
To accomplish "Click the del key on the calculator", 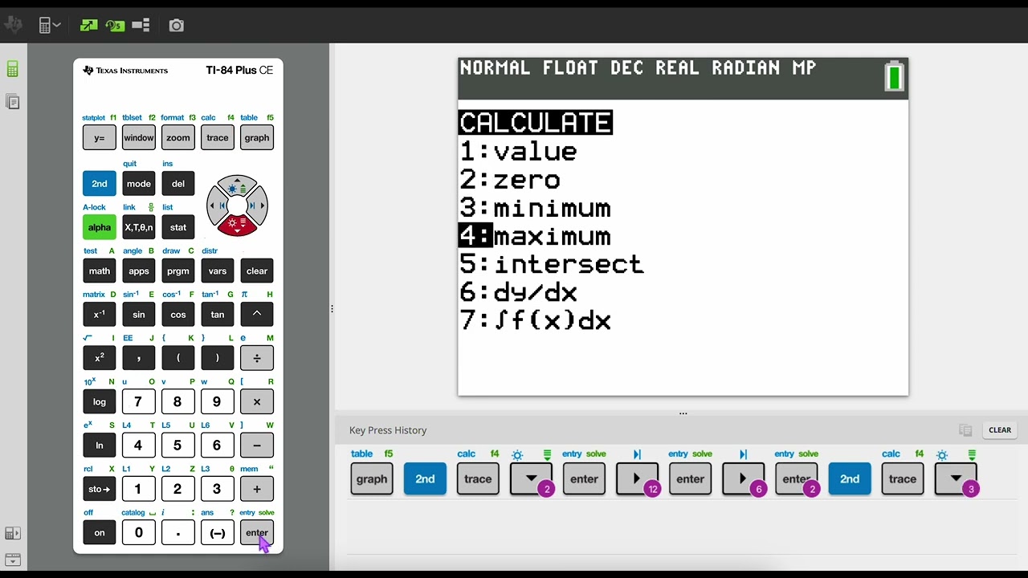I will [178, 184].
